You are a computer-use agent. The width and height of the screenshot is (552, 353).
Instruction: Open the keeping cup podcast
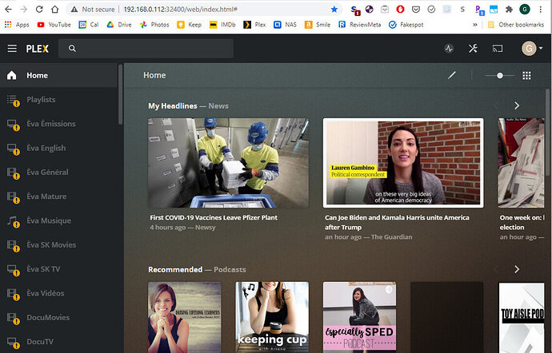[x=272, y=317]
